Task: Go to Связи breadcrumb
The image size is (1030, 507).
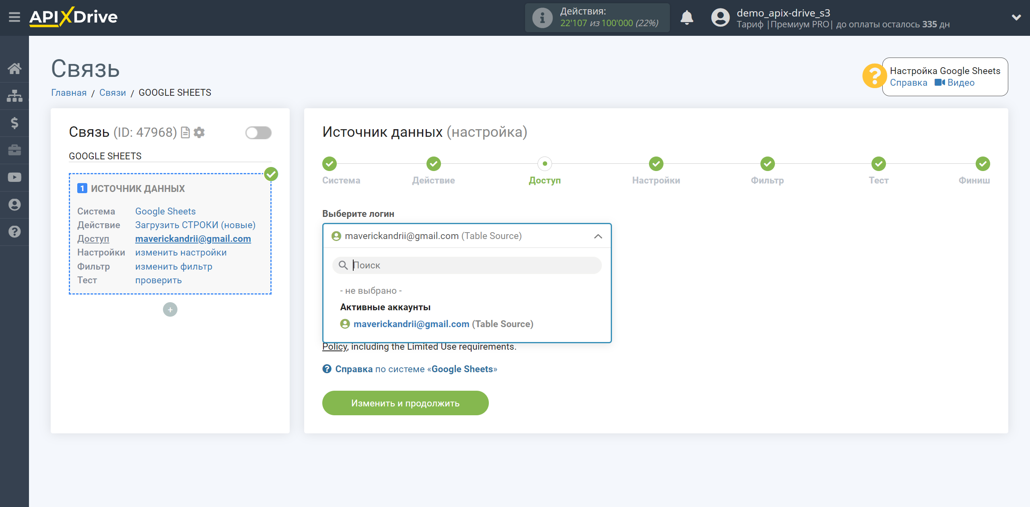Action: click(x=113, y=93)
